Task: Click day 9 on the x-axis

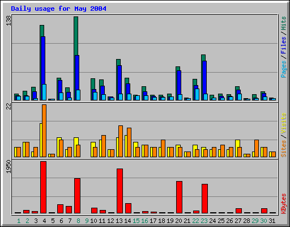Action: point(87,221)
